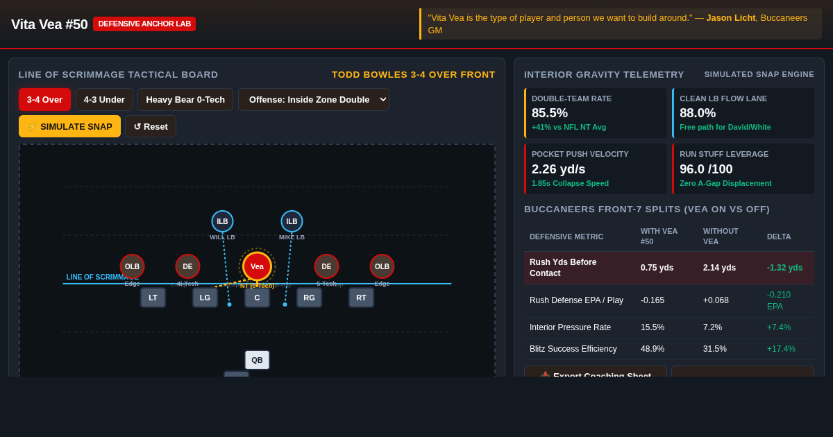Open the Offense: Inside Zone Double dropdown
Image resolution: width=833 pixels, height=437 pixels.
[314, 99]
